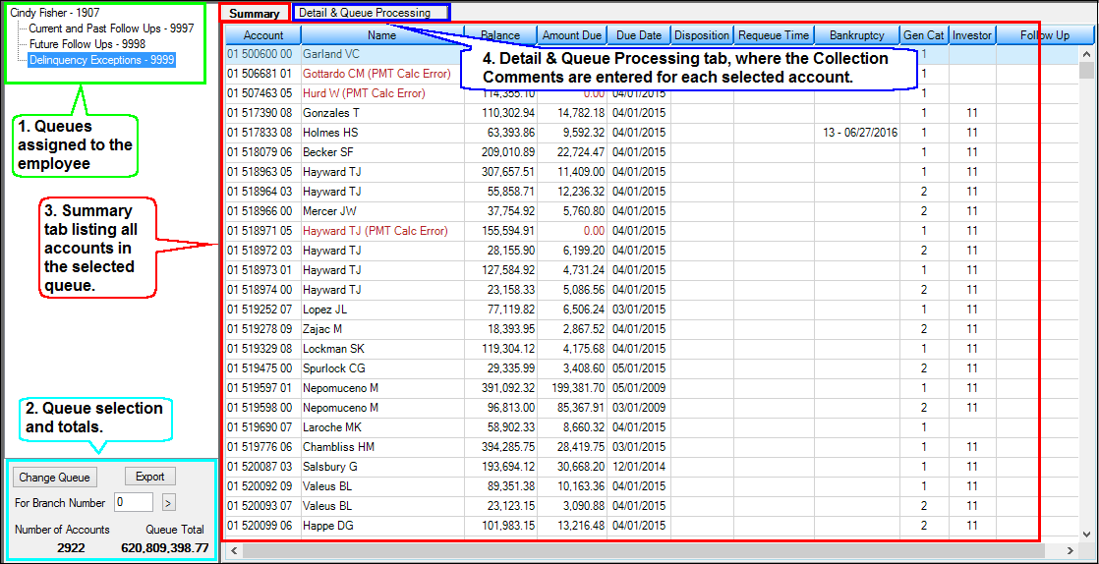Sort by the Due Date column header

(x=639, y=35)
